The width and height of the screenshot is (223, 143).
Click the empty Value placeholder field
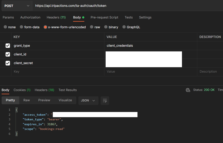pos(151,71)
